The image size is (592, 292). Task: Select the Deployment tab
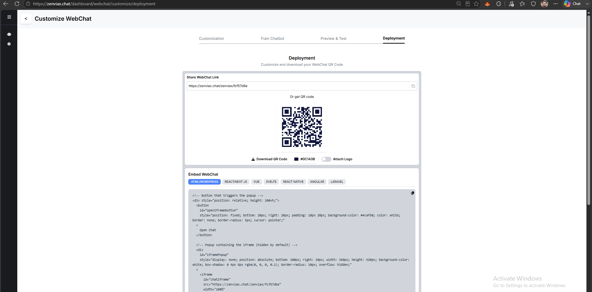394,38
